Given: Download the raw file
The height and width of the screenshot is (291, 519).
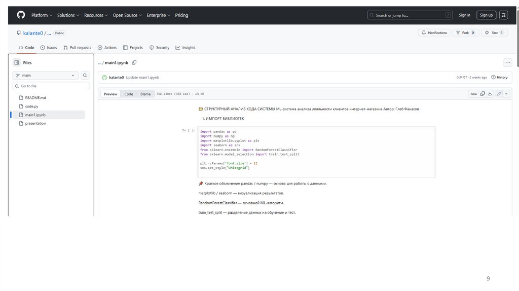Looking at the screenshot, I should pyautogui.click(x=491, y=94).
